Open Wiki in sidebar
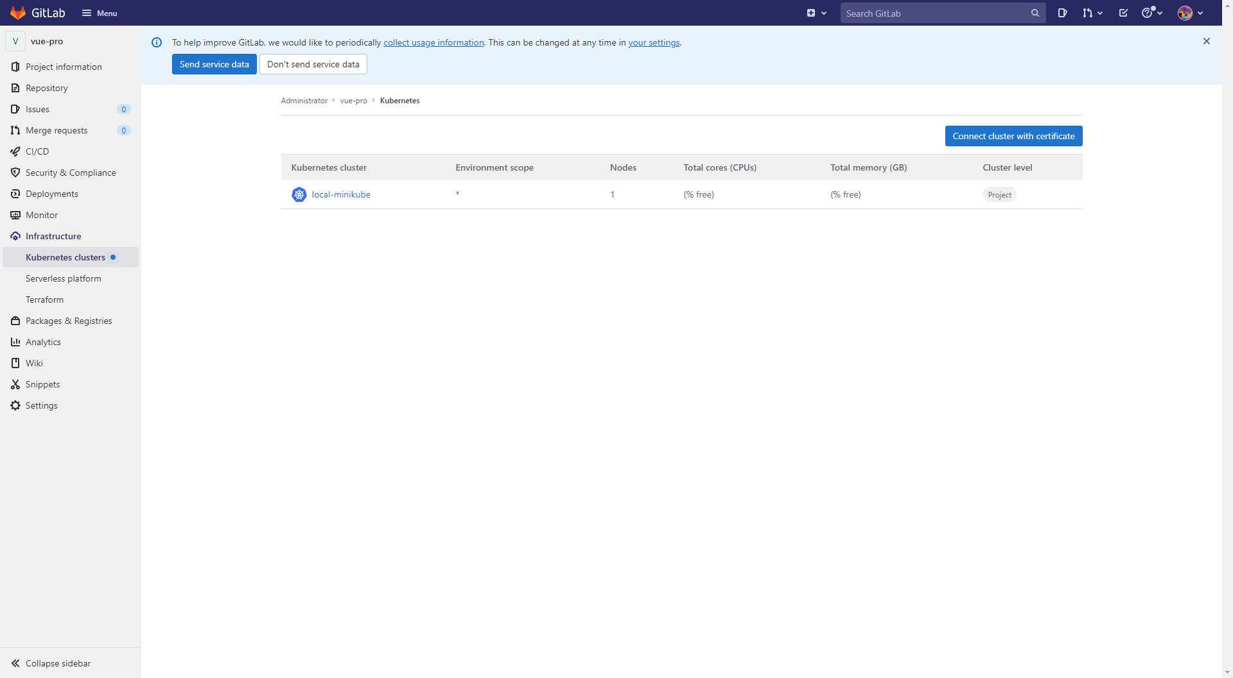Image resolution: width=1233 pixels, height=678 pixels. tap(71, 363)
